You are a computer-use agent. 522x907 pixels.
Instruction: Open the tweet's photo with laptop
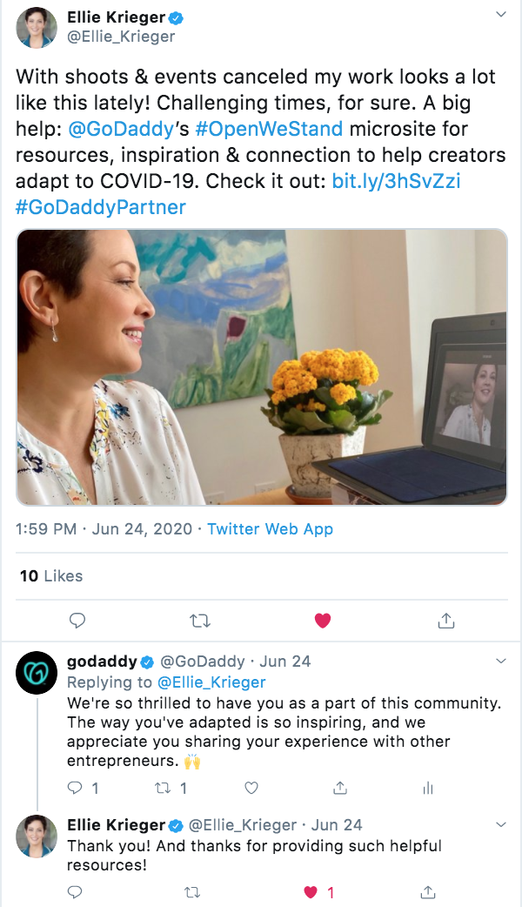click(261, 366)
